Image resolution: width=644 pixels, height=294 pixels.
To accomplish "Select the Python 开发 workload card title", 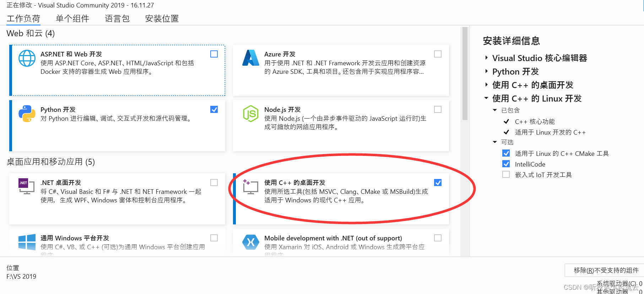I will pyautogui.click(x=58, y=109).
